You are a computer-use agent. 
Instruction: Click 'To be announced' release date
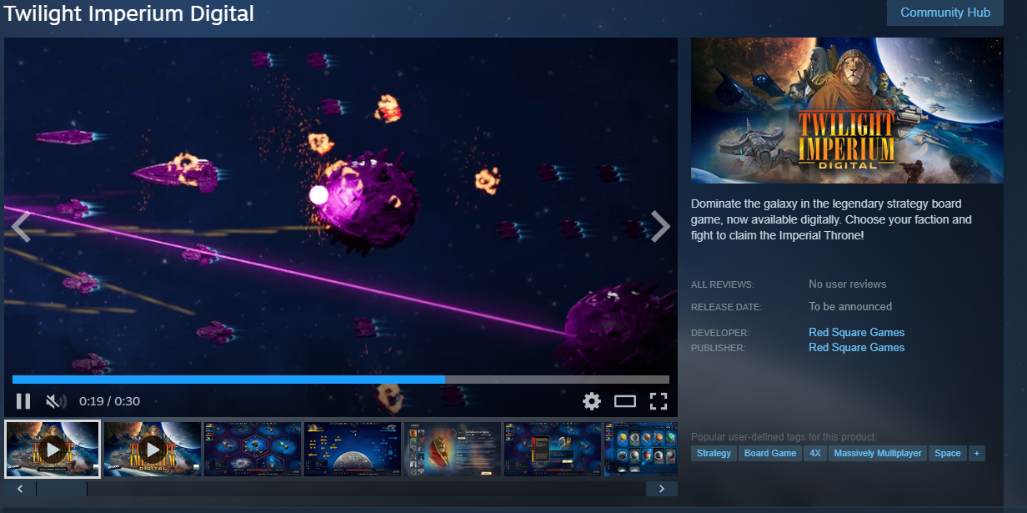[850, 307]
